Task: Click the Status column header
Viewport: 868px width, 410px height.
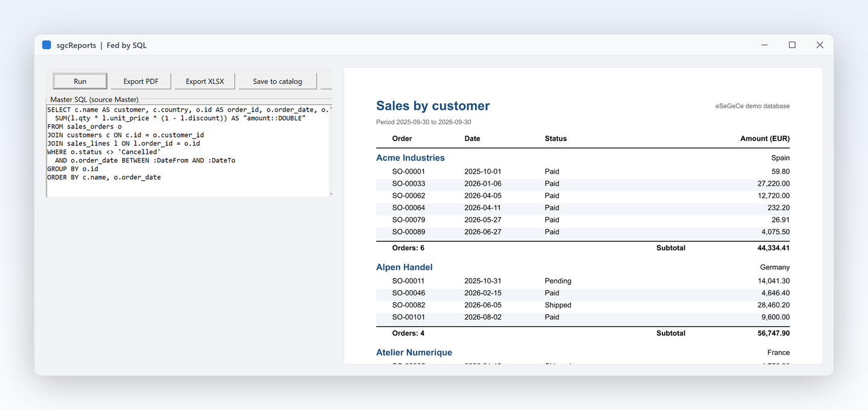Action: tap(556, 139)
